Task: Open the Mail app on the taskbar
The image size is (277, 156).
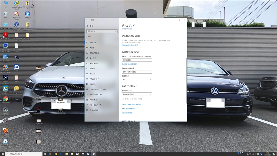Action: 78,154
